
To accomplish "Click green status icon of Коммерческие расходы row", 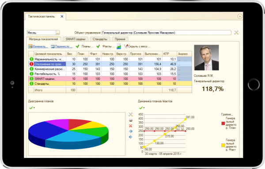I will (x=31, y=69).
